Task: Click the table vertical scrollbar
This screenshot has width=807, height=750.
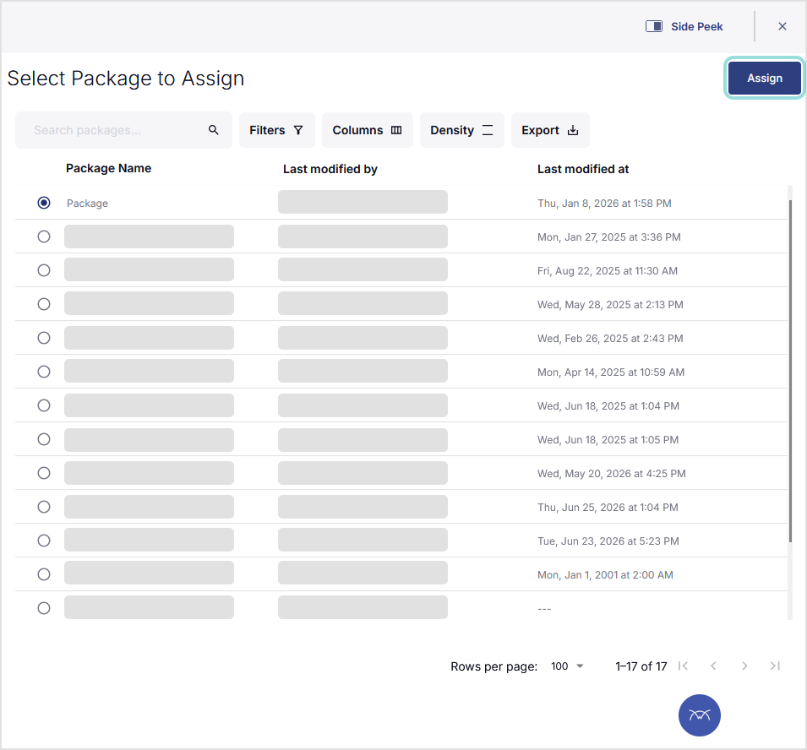Action: [790, 371]
